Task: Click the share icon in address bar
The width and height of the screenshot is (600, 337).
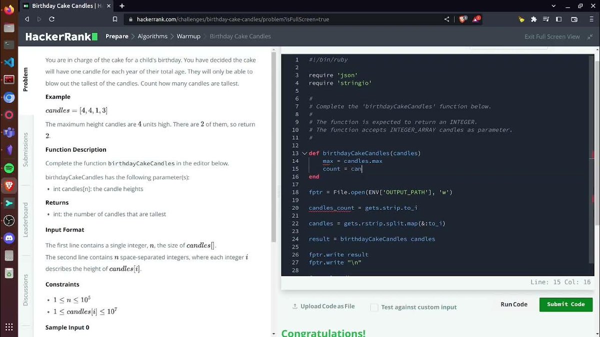Action: pos(446,19)
